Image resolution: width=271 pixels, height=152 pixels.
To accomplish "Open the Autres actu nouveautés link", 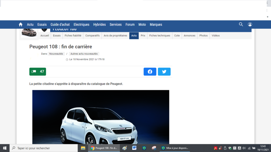I will [x=84, y=54].
